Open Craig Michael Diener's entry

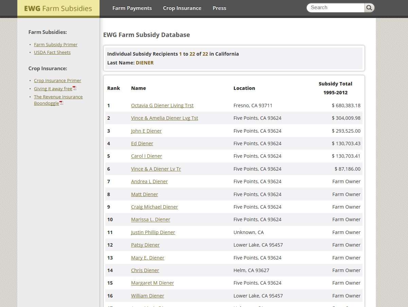[154, 207]
